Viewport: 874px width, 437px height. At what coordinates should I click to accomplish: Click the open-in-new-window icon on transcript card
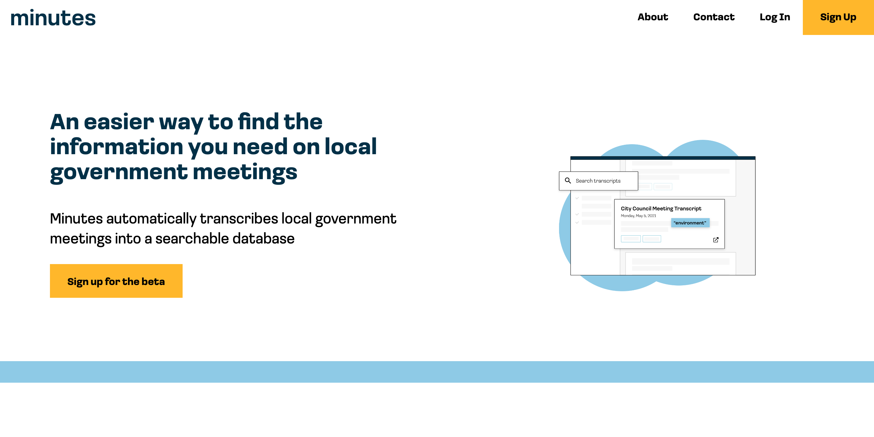pos(715,240)
